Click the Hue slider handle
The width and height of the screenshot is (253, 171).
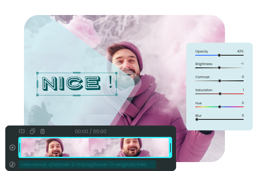(x=219, y=107)
